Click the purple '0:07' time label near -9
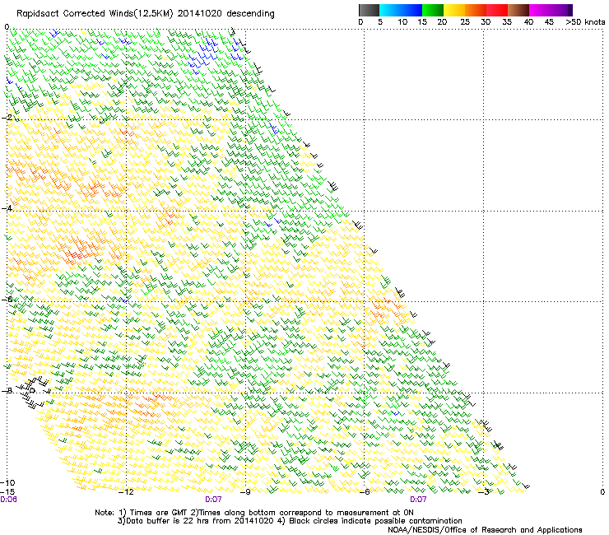609x535 pixels. point(213,500)
